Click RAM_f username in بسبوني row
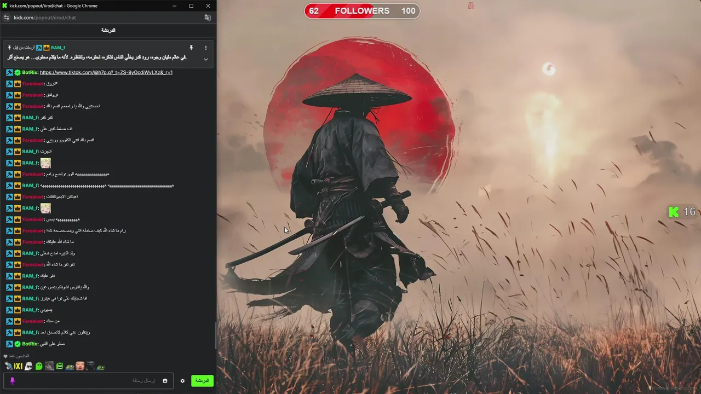Image resolution: width=701 pixels, height=394 pixels. coord(30,310)
